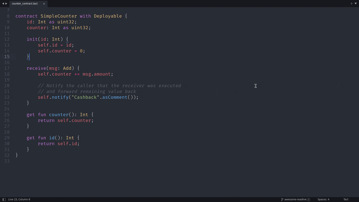Click the git changes count badge

309,199
